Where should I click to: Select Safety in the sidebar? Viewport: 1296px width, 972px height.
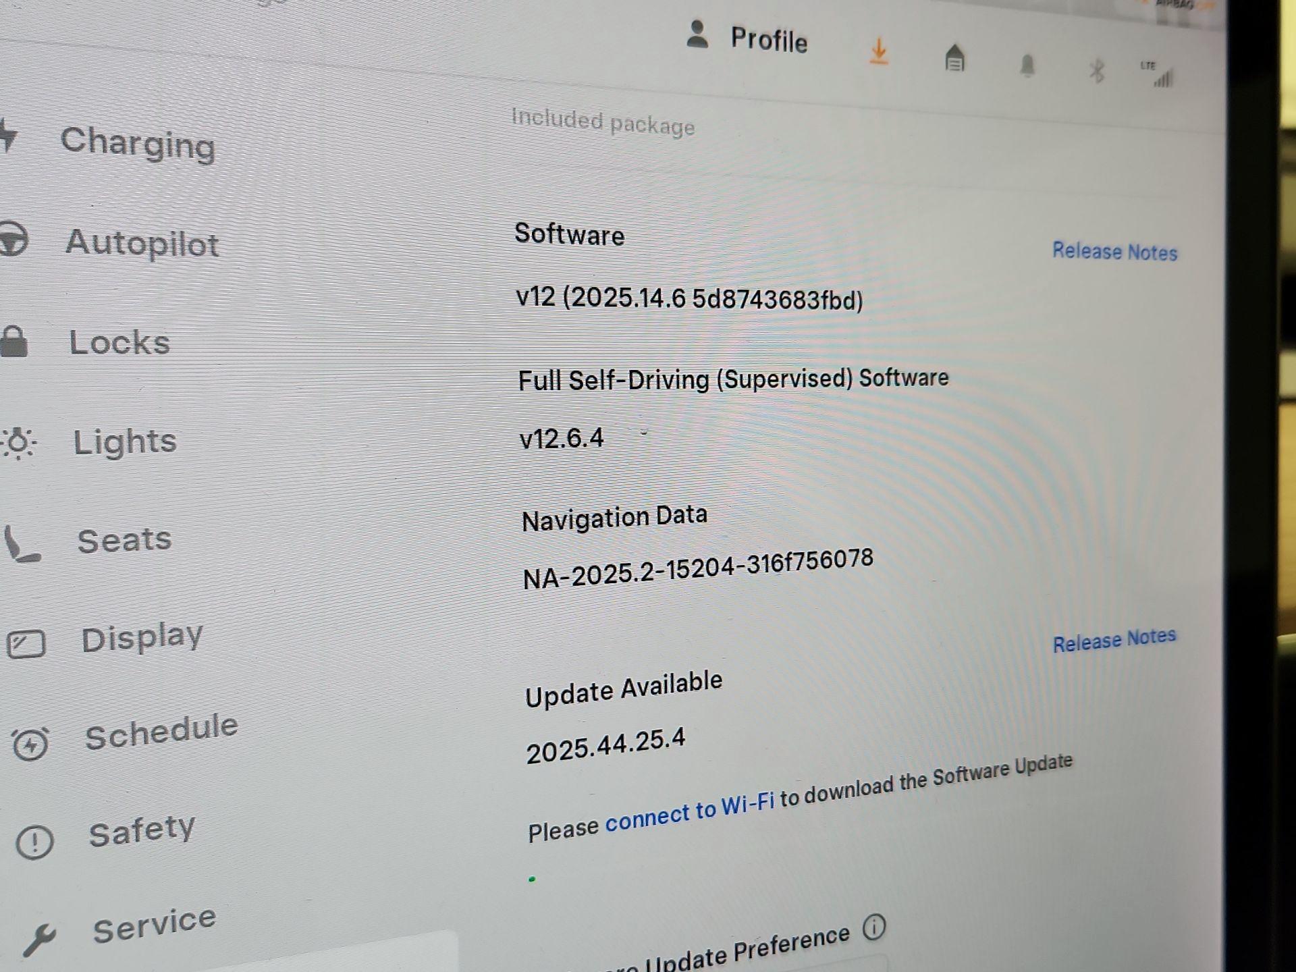coord(142,830)
